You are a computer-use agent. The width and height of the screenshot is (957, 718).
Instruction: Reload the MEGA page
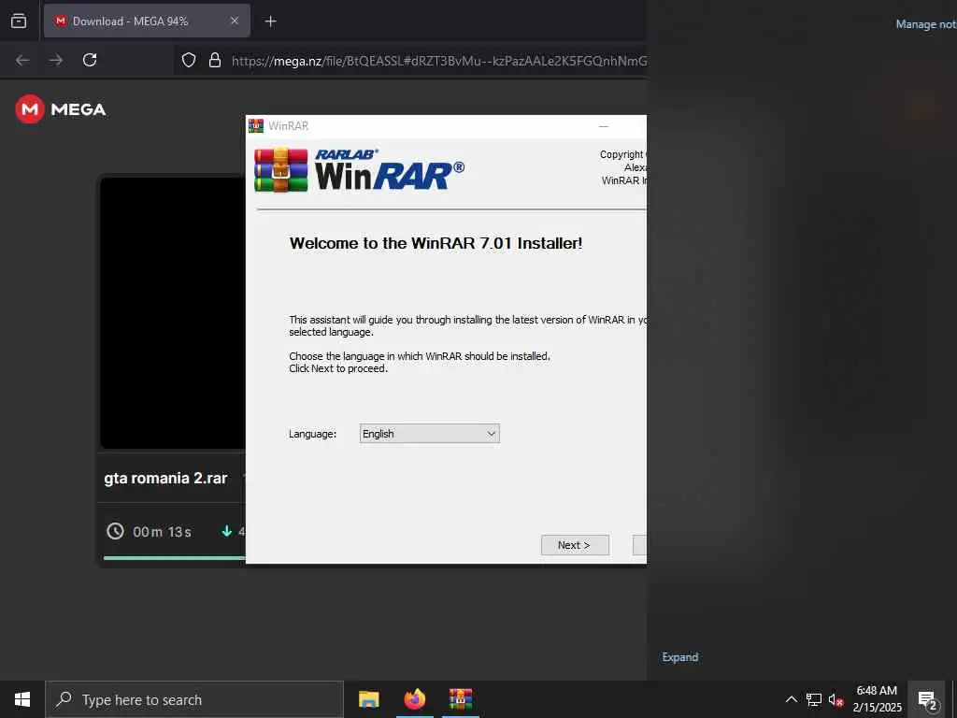[90, 60]
